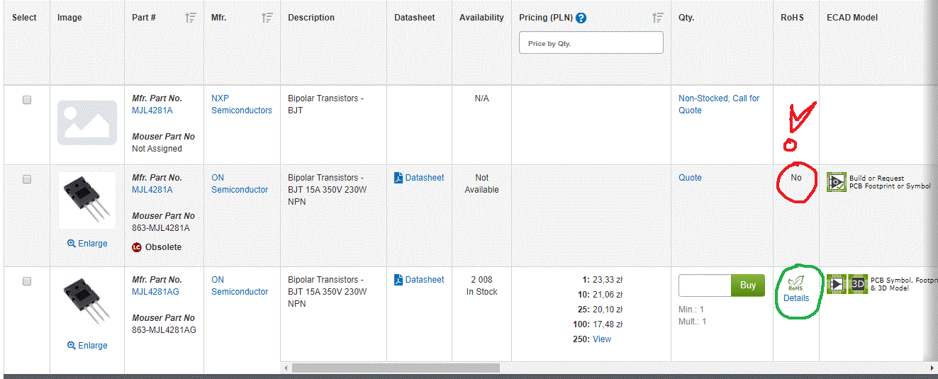Click transistor thumbnail for 863-MJL4281AG
This screenshot has height=379, width=938.
pos(87,302)
